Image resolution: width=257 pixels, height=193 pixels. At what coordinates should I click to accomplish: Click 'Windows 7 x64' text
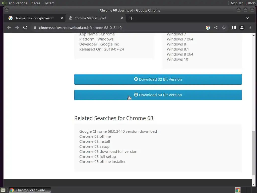(180, 39)
